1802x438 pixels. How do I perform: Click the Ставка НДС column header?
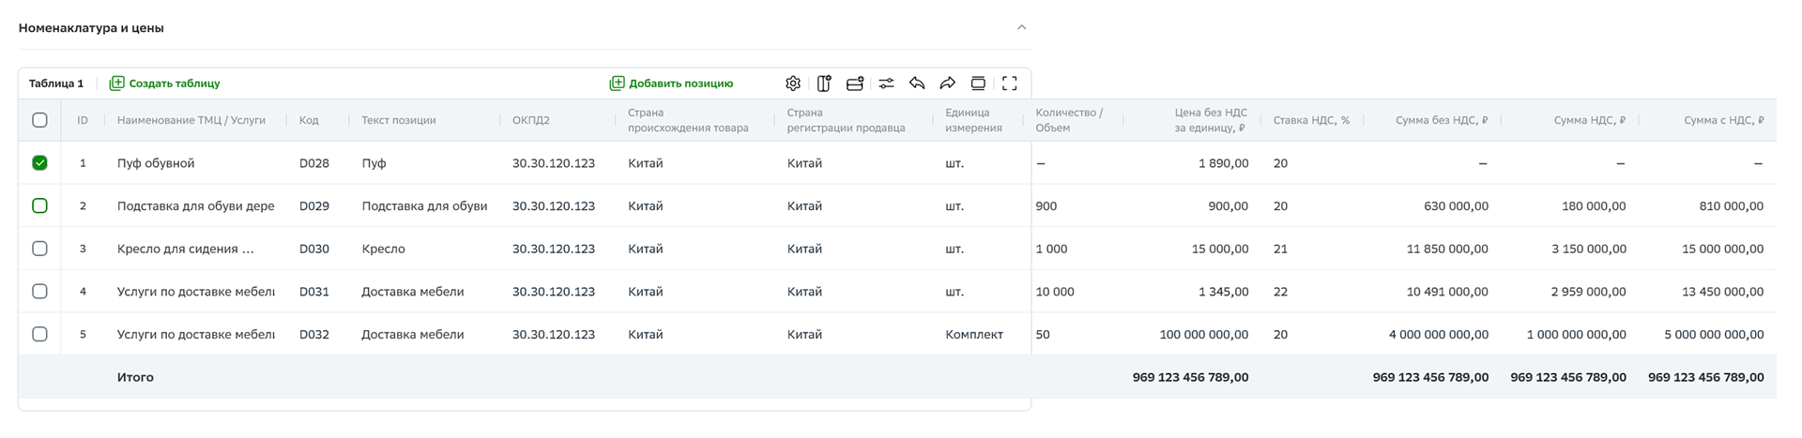pyautogui.click(x=1311, y=120)
